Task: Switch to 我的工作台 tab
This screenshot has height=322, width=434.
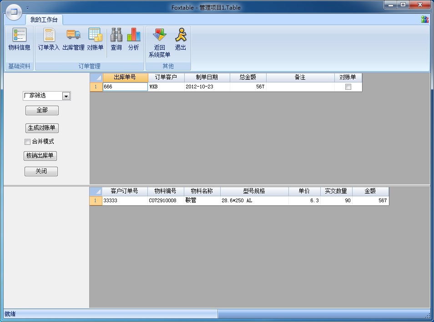Action: pyautogui.click(x=44, y=20)
